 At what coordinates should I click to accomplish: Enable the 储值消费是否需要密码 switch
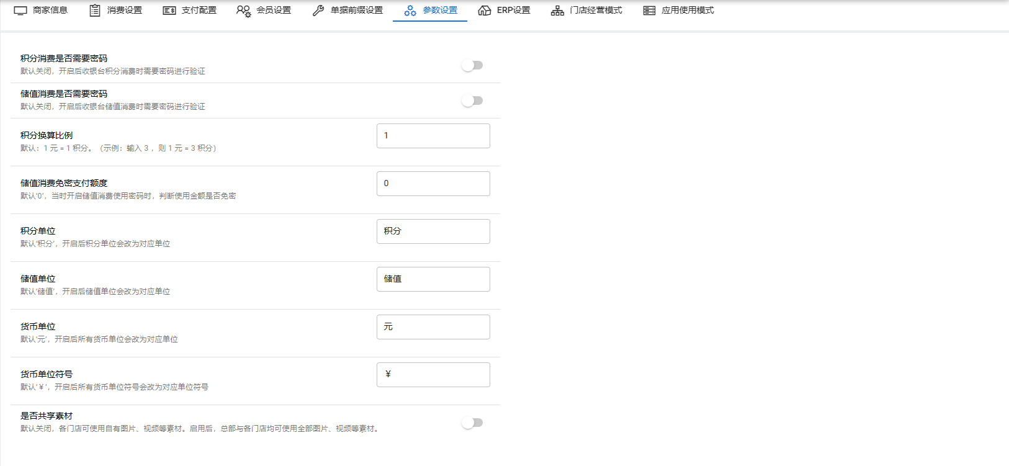[x=472, y=101]
